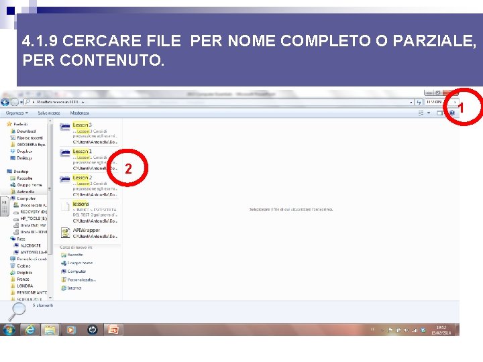Open ANTONELLA-HP network computer
Viewport: 483px width, 362px height.
point(30,253)
